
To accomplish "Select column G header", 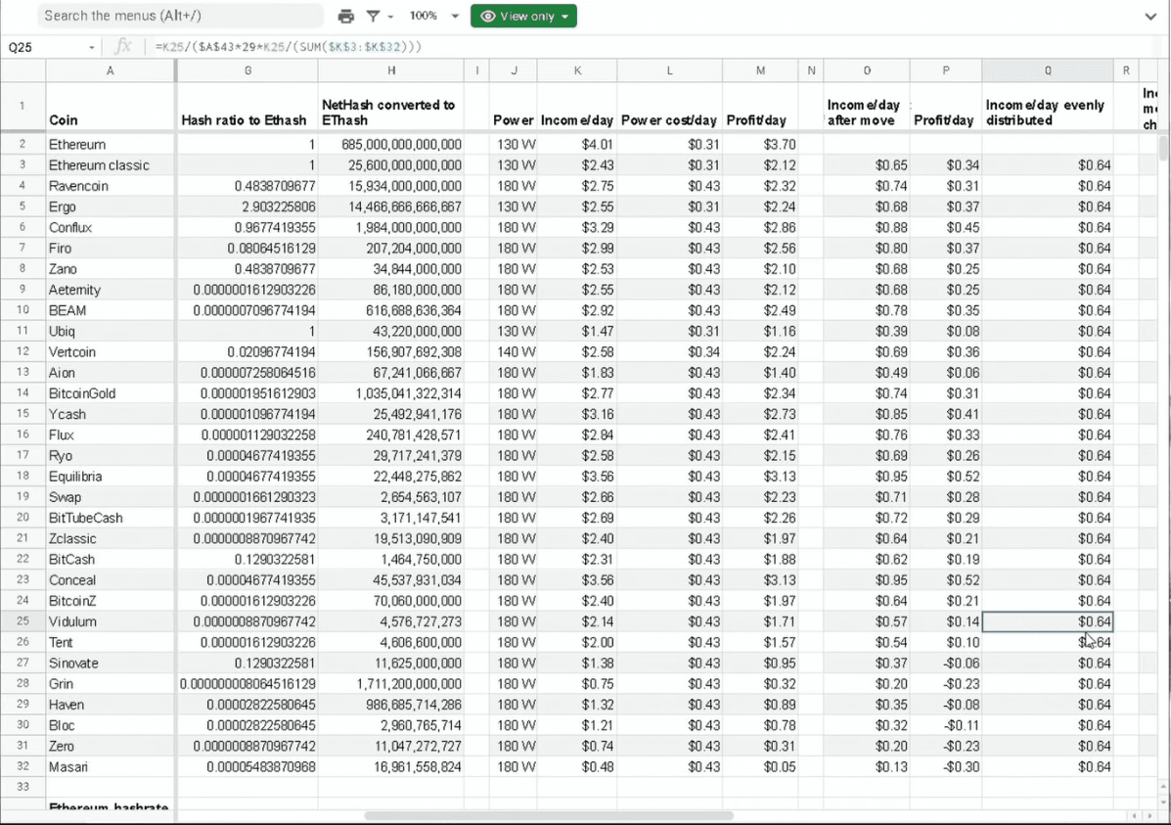I will click(248, 70).
